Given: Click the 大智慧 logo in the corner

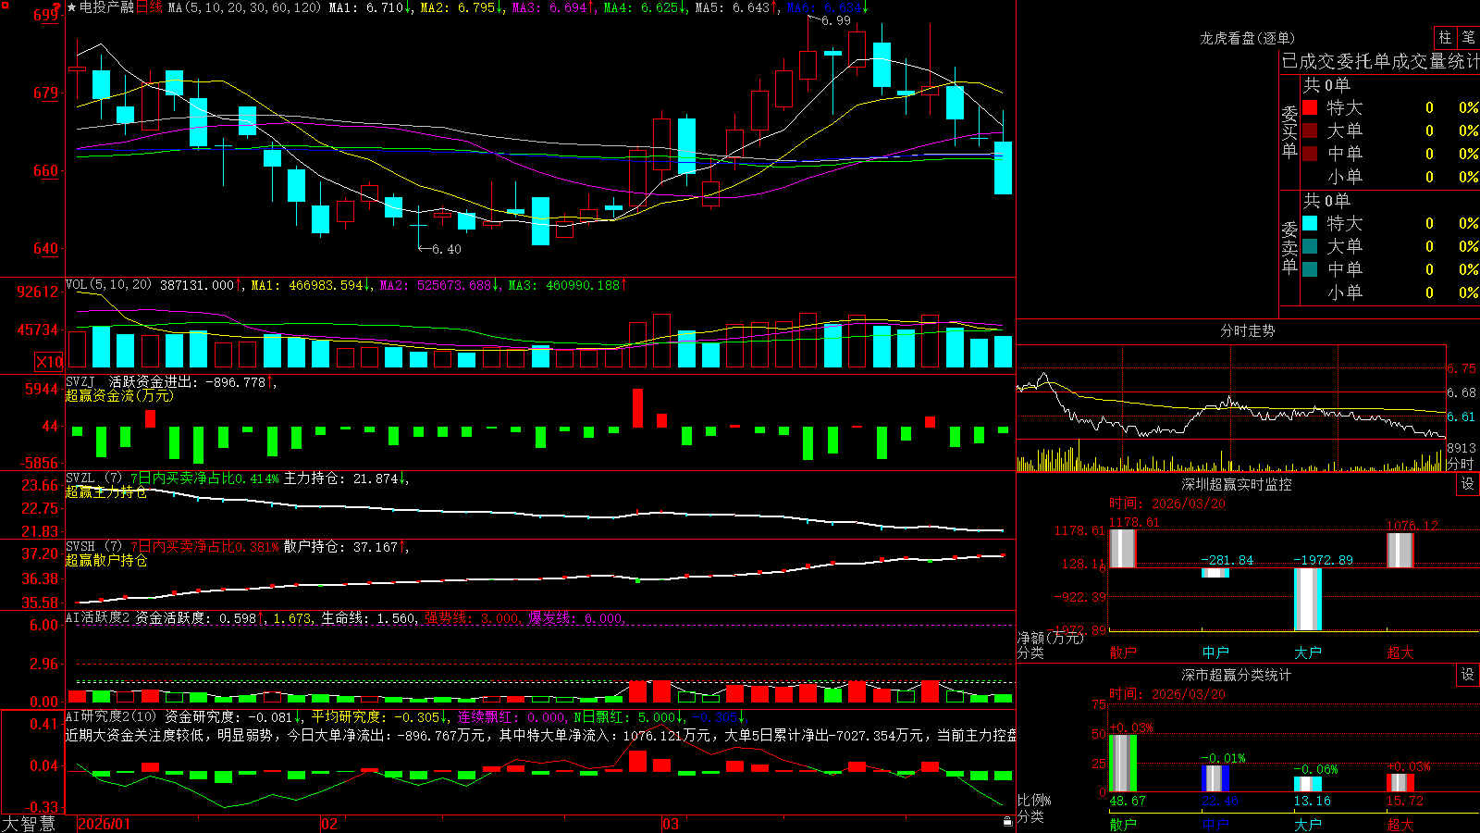Looking at the screenshot, I should point(29,824).
